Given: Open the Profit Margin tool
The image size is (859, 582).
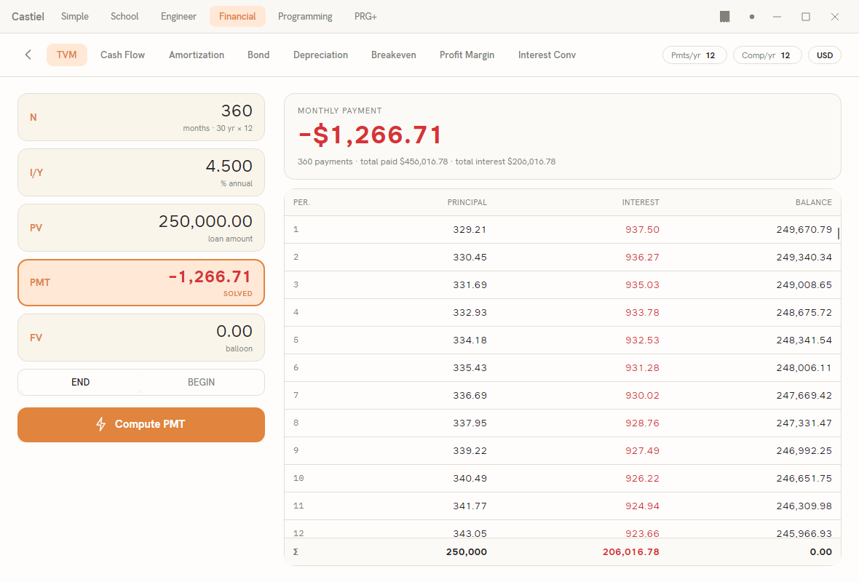Looking at the screenshot, I should coord(467,55).
